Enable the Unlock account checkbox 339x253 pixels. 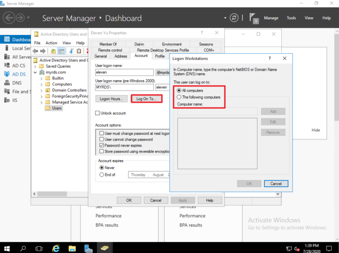pyautogui.click(x=98, y=113)
